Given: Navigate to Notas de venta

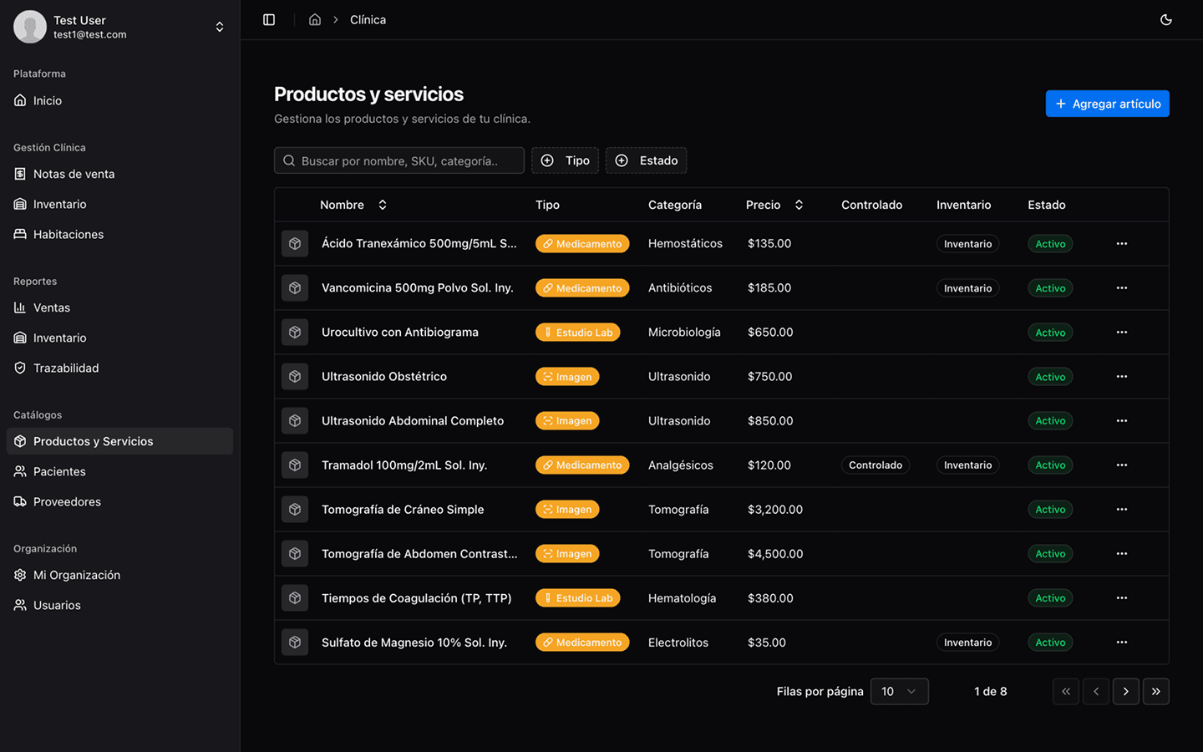Looking at the screenshot, I should coord(74,174).
